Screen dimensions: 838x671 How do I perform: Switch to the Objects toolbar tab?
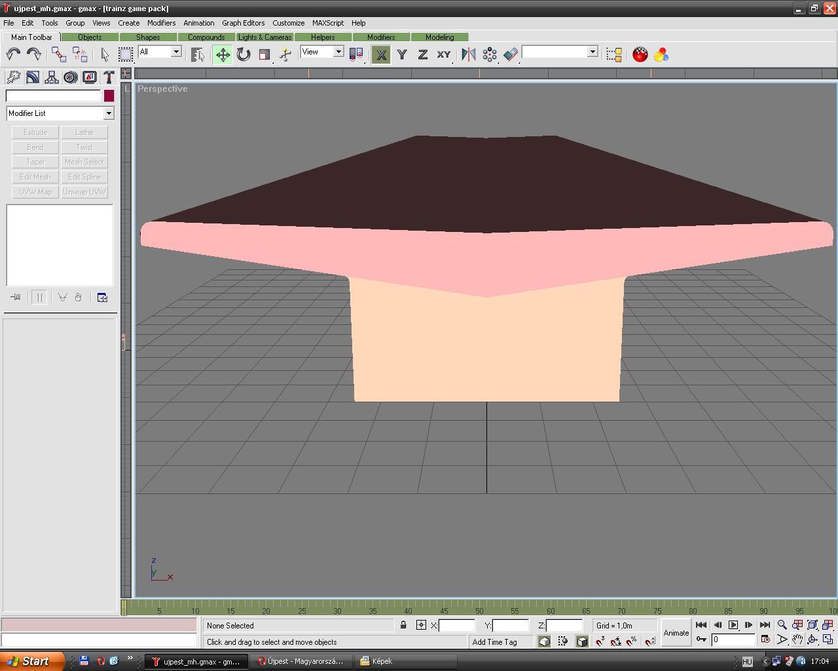point(90,37)
